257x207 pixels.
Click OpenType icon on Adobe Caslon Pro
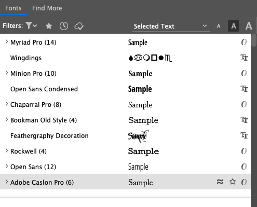click(244, 182)
